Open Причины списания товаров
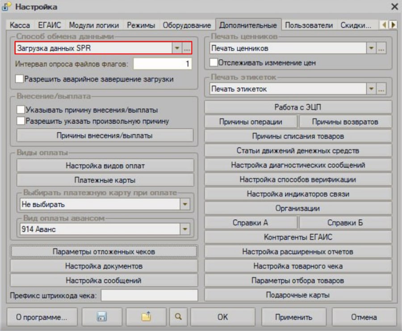 coord(298,136)
